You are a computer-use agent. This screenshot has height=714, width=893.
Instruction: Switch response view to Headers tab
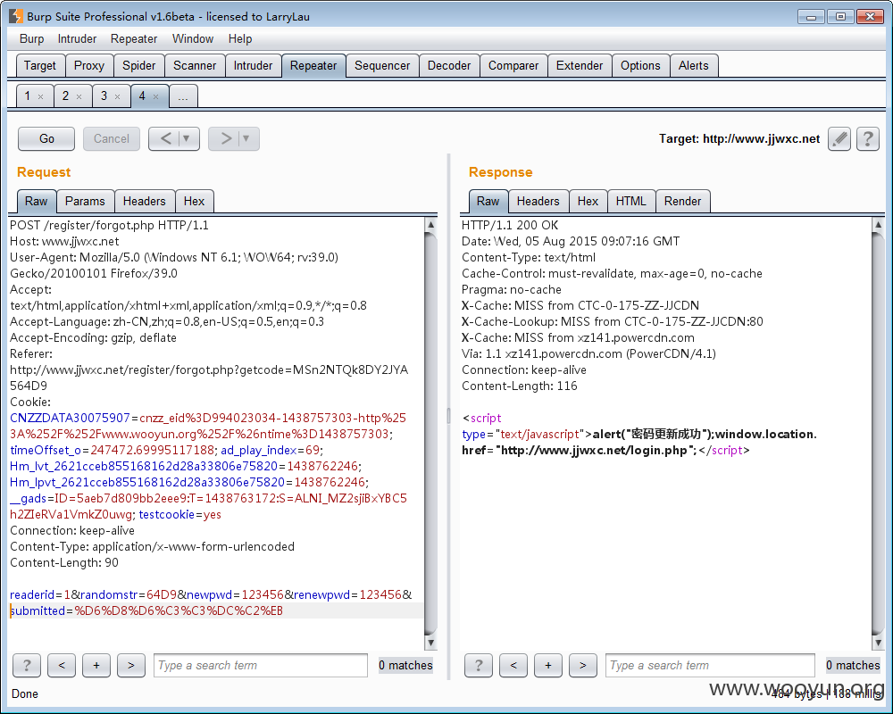[538, 201]
